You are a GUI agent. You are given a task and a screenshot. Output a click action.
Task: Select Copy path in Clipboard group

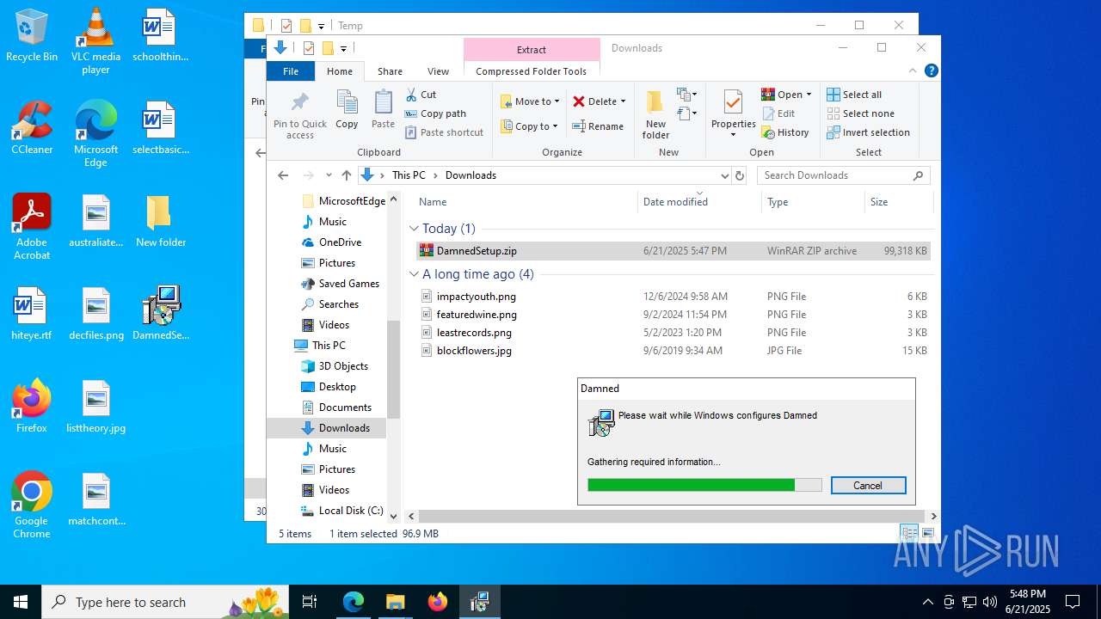435,113
